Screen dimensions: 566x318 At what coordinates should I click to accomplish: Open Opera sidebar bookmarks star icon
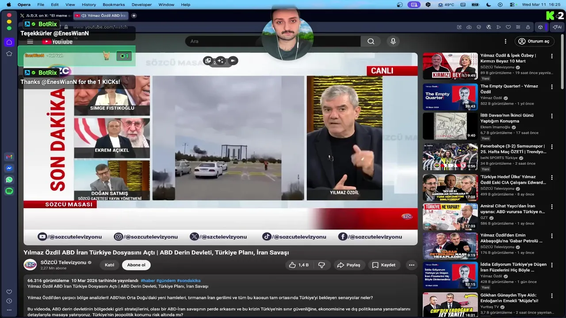coord(9,53)
